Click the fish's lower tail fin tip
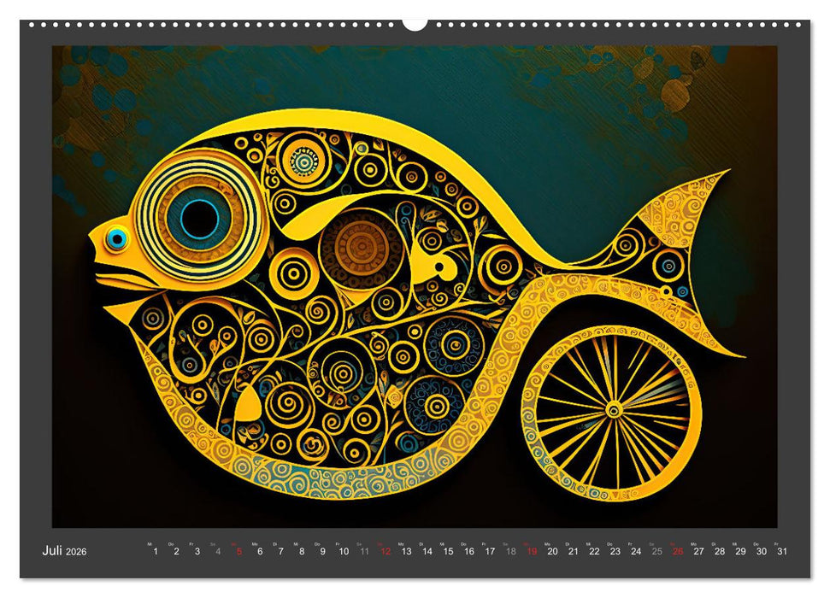This screenshot has height=598, width=830. click(737, 352)
